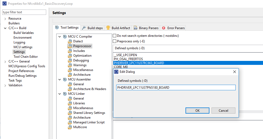
Task: Collapse the C/C++ Build category
Action: pyautogui.click(x=5, y=28)
